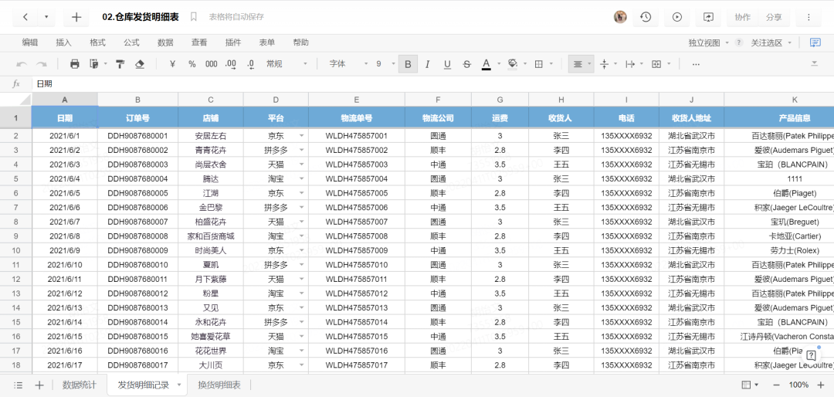The height and width of the screenshot is (397, 834).
Task: Open the platform dropdown in row 3 (拼多多)
Action: pyautogui.click(x=302, y=150)
